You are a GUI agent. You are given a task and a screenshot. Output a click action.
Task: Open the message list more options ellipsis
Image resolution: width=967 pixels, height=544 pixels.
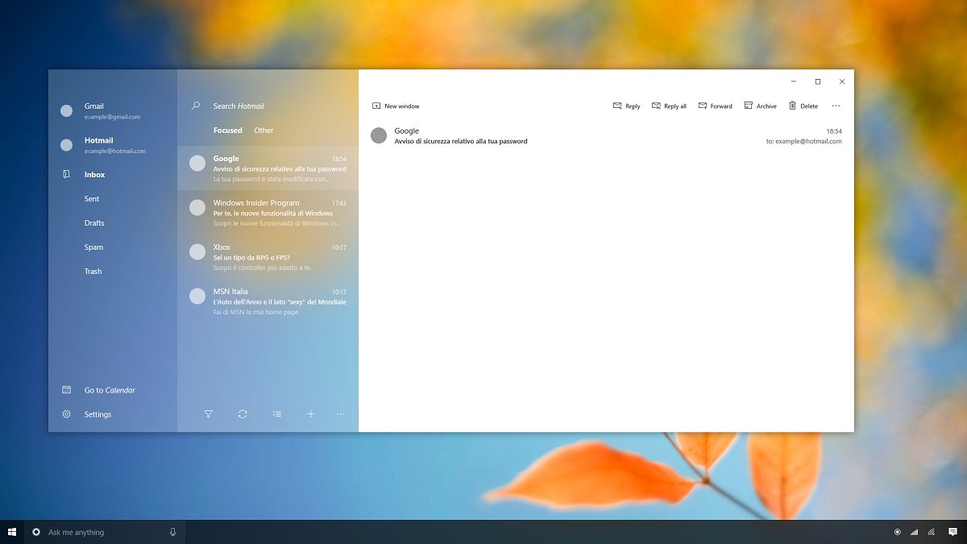(x=340, y=414)
